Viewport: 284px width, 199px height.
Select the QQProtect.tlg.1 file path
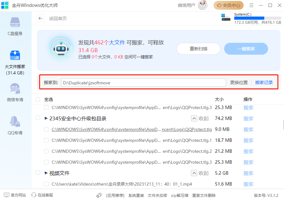click(x=132, y=140)
